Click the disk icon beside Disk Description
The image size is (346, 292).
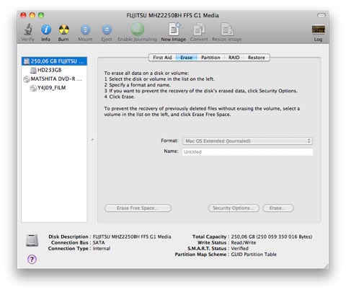click(32, 240)
